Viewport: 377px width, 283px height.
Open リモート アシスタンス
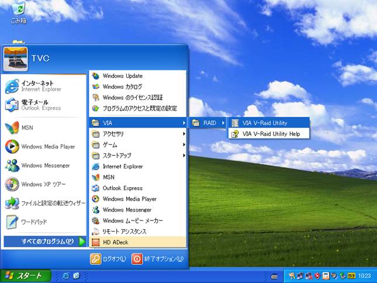(x=137, y=232)
